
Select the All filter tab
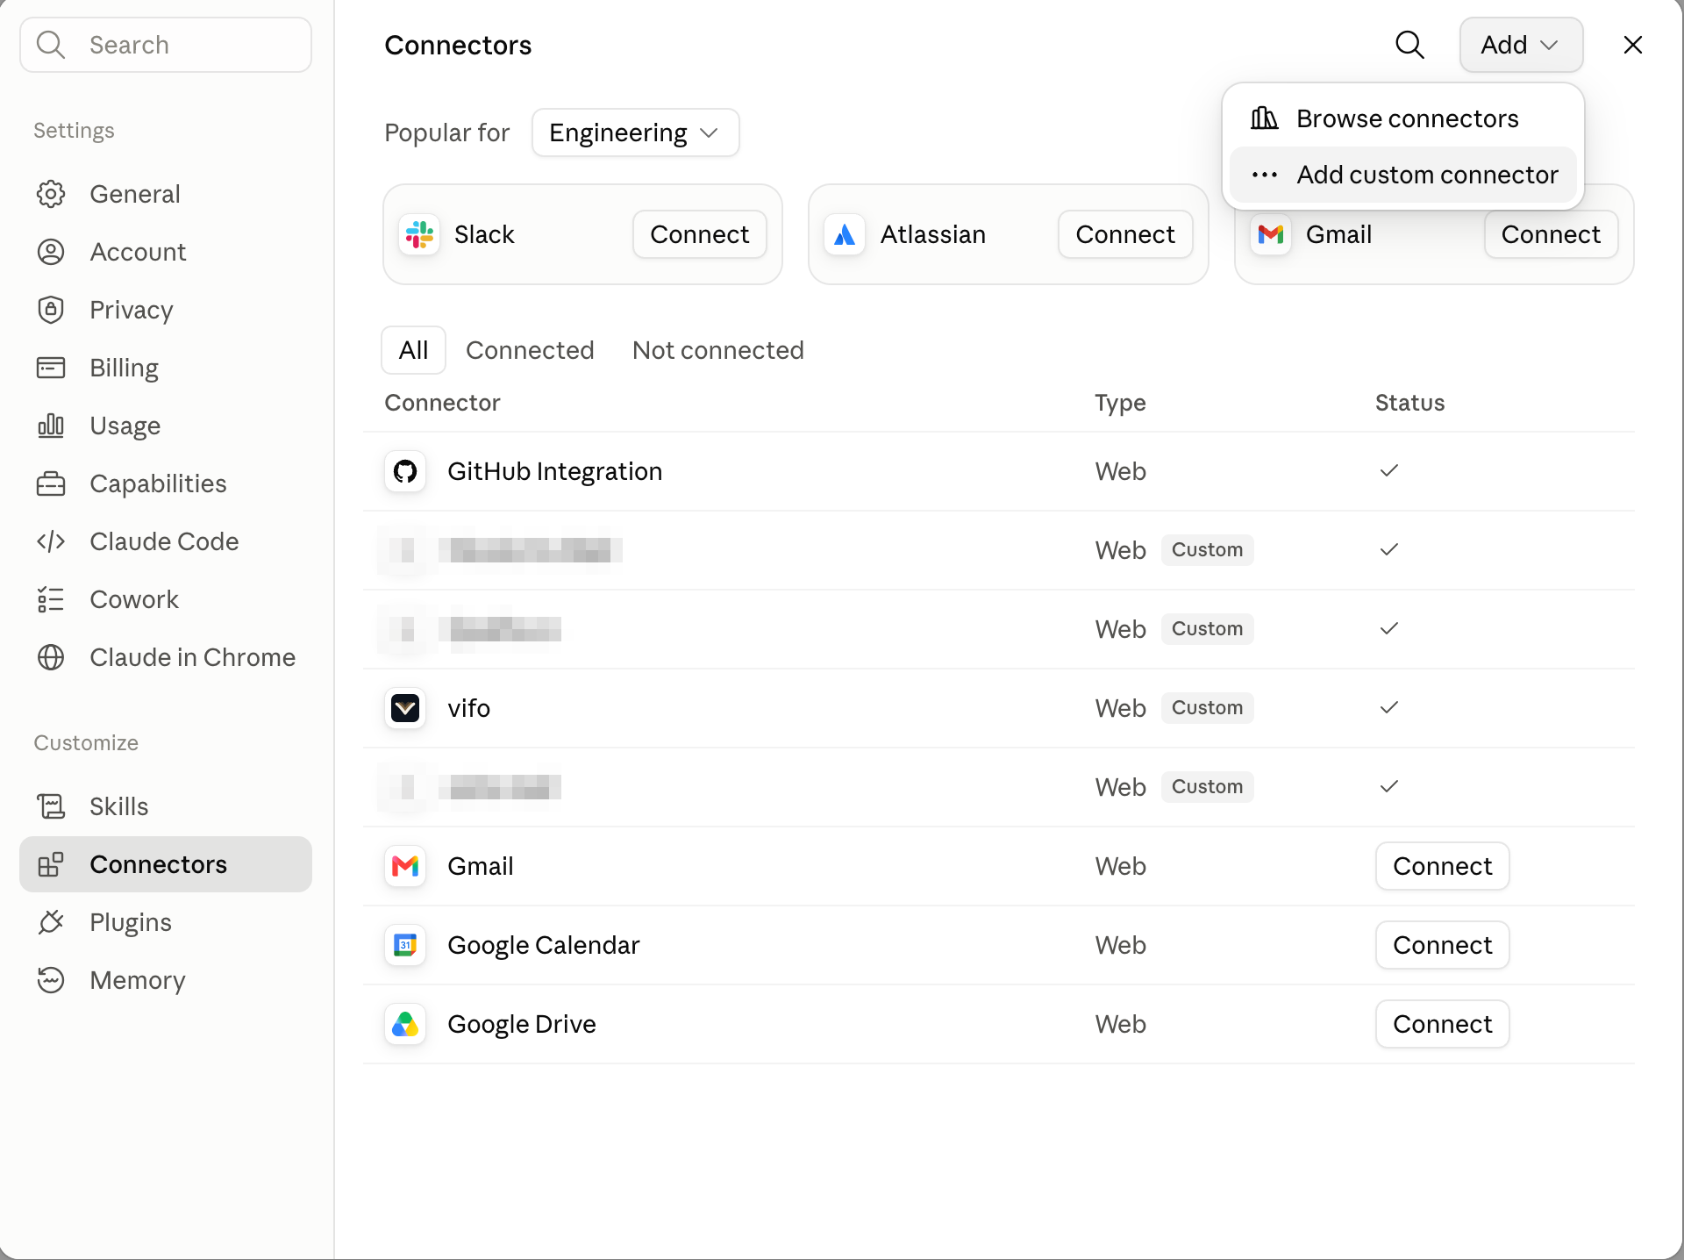click(413, 350)
